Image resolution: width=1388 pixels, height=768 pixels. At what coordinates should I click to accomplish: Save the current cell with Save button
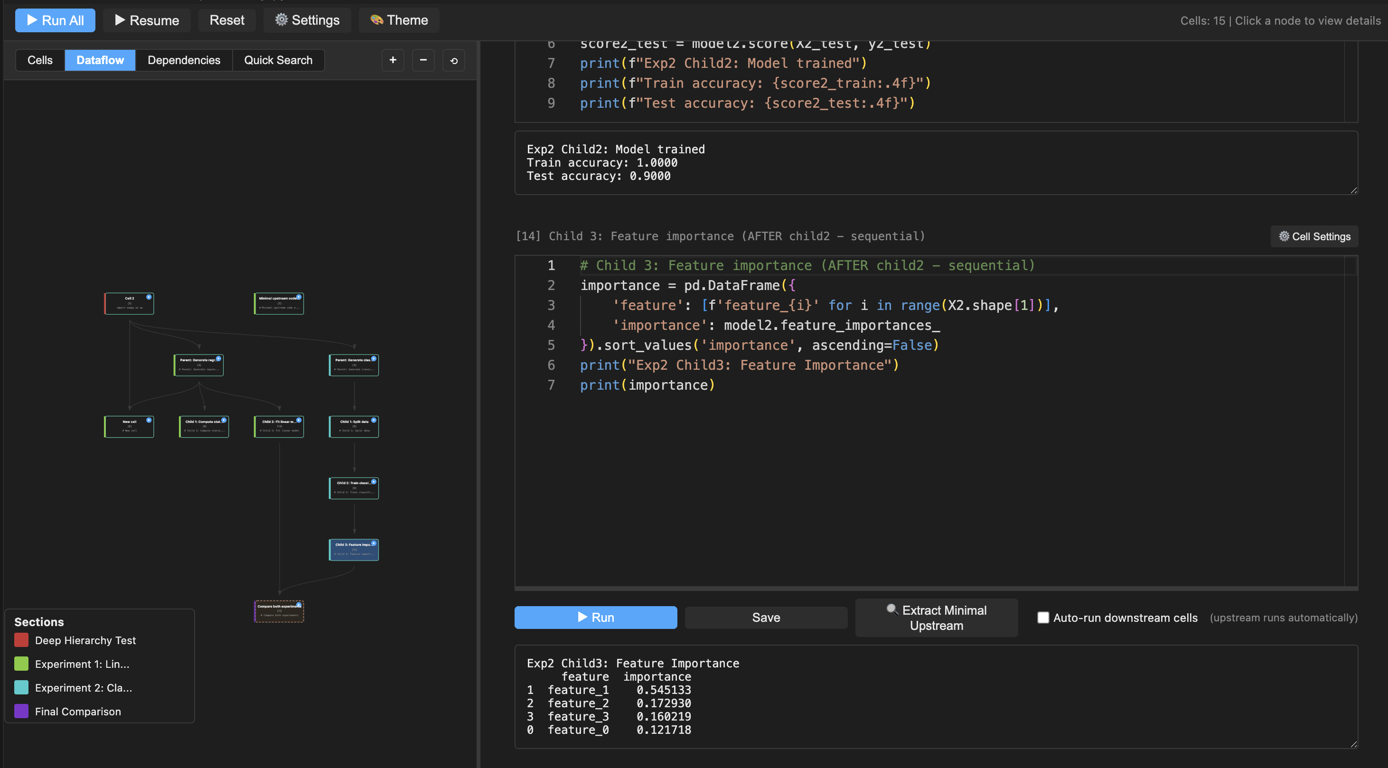(765, 617)
